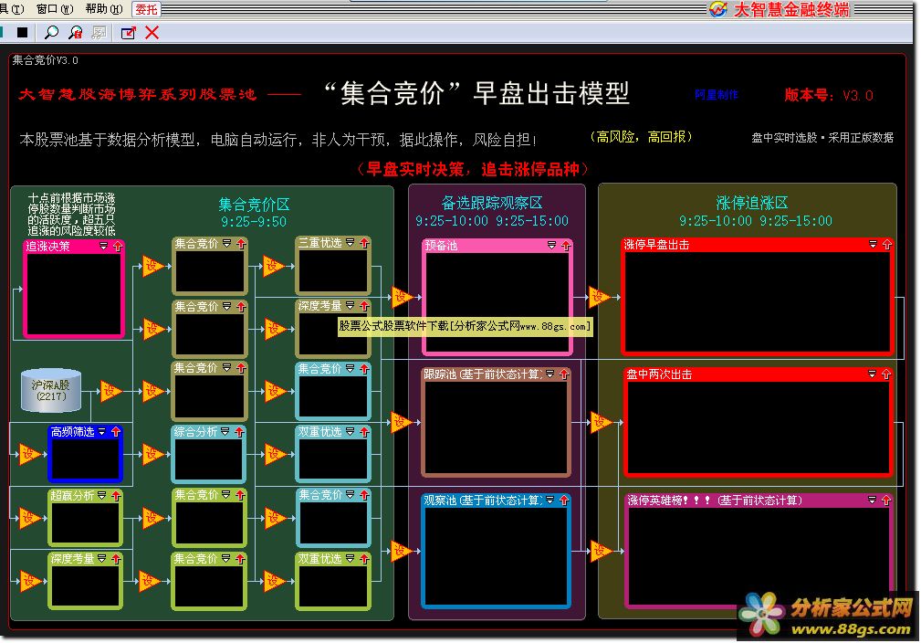Screen dimensions: 921x643
Task: Click red up-arrow on 预备池 box
Action: coord(566,246)
